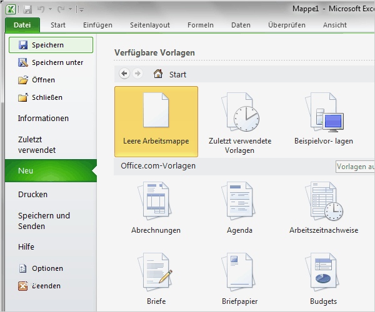Open the Briefpapier template category
This screenshot has width=375, height=312.
tap(239, 279)
